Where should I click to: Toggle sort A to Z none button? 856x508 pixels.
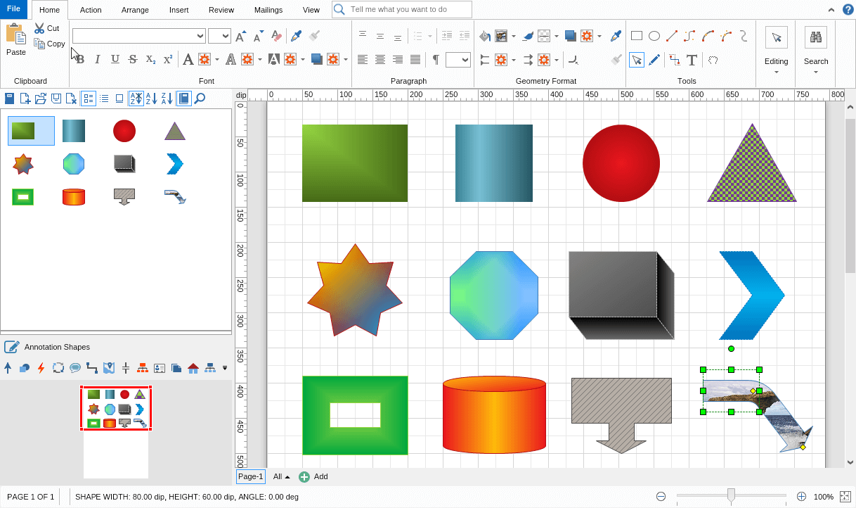click(136, 99)
